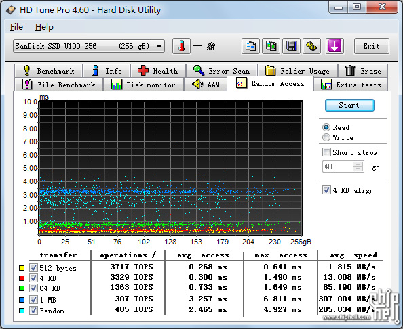The image size is (403, 329).
Task: Click the floppy disk save icon
Action: (x=291, y=46)
